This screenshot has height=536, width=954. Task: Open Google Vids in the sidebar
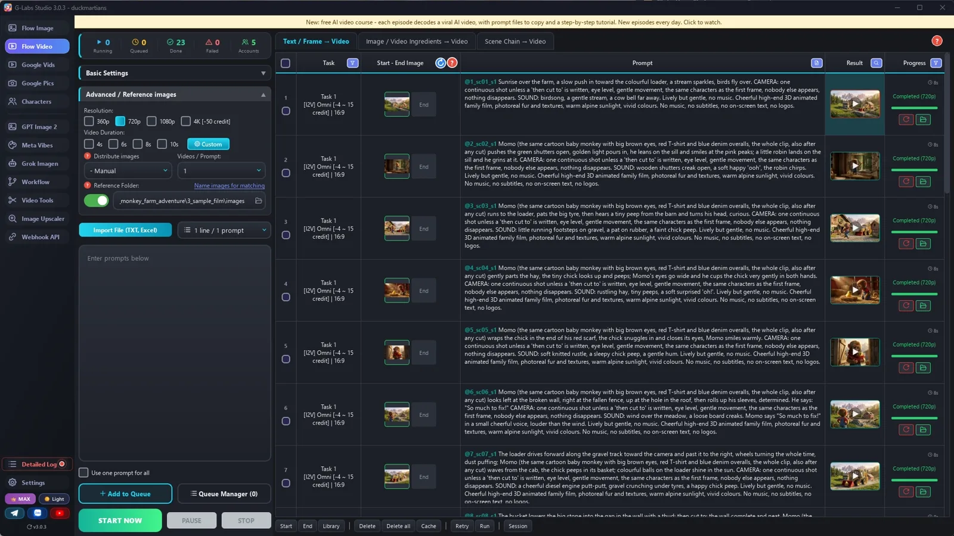point(37,65)
